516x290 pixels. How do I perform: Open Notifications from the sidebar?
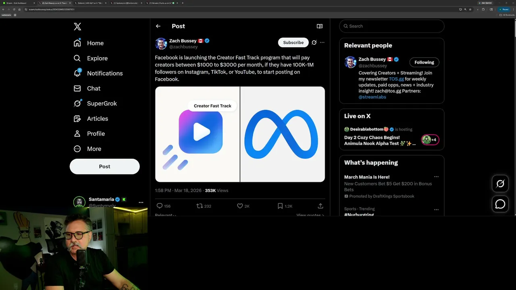(x=98, y=73)
